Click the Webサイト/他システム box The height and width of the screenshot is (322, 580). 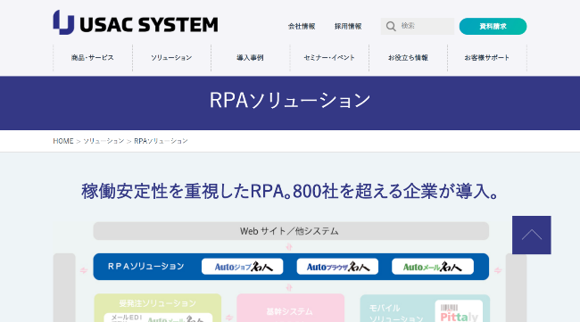[x=291, y=231]
